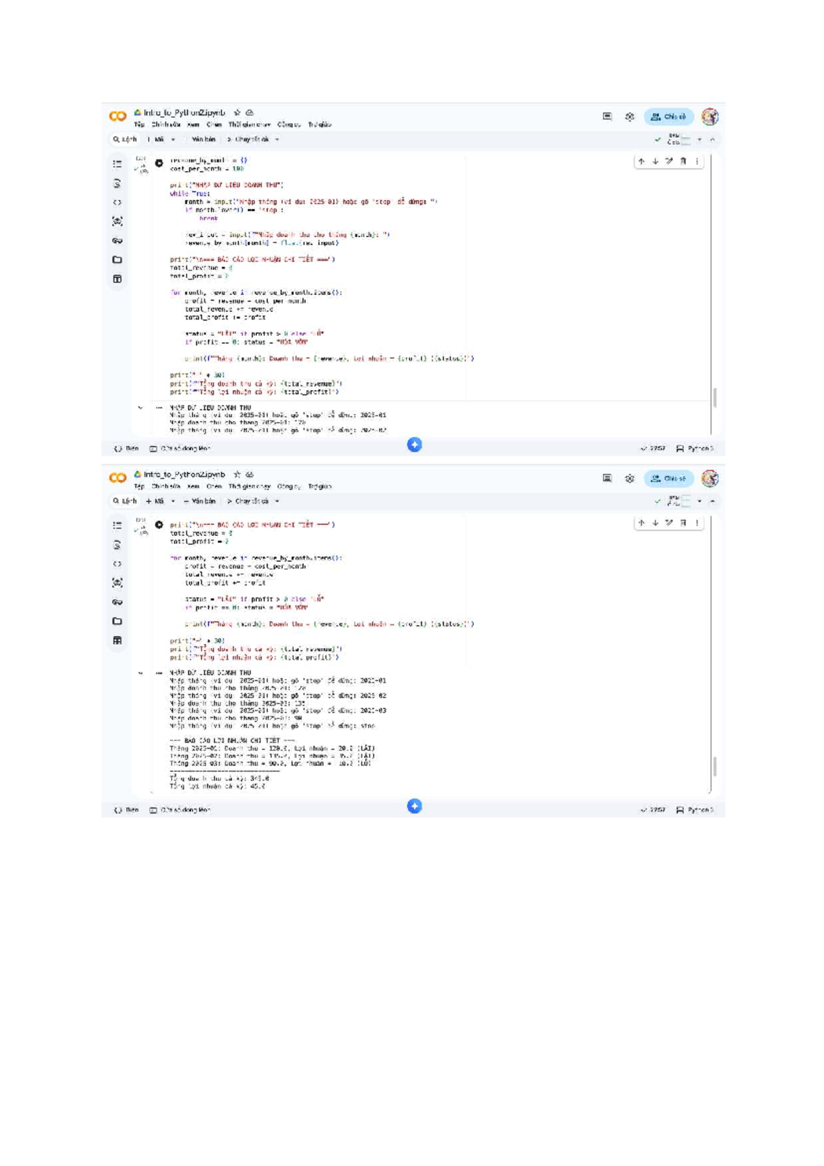Screen dimensions: 824x1166
Task: Open Code snippets panel in upper Colab window
Action: [117, 203]
